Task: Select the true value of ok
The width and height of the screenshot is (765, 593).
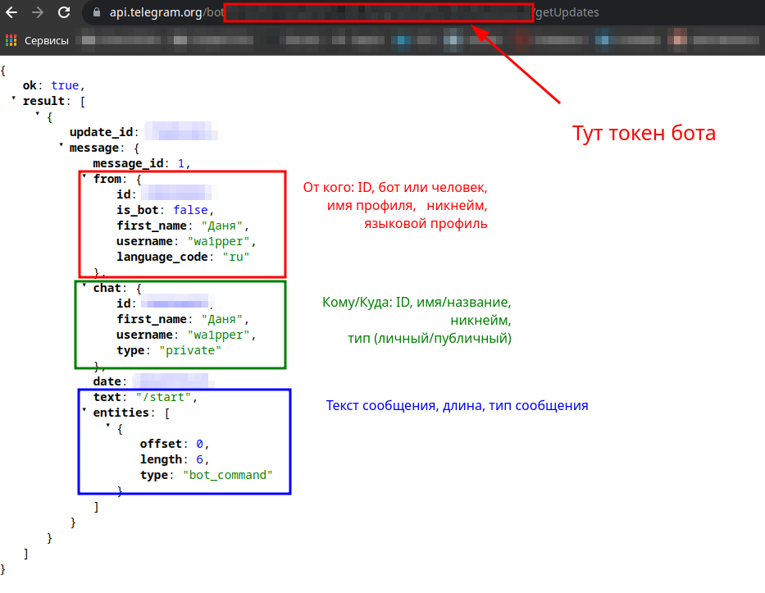Action: (x=65, y=85)
